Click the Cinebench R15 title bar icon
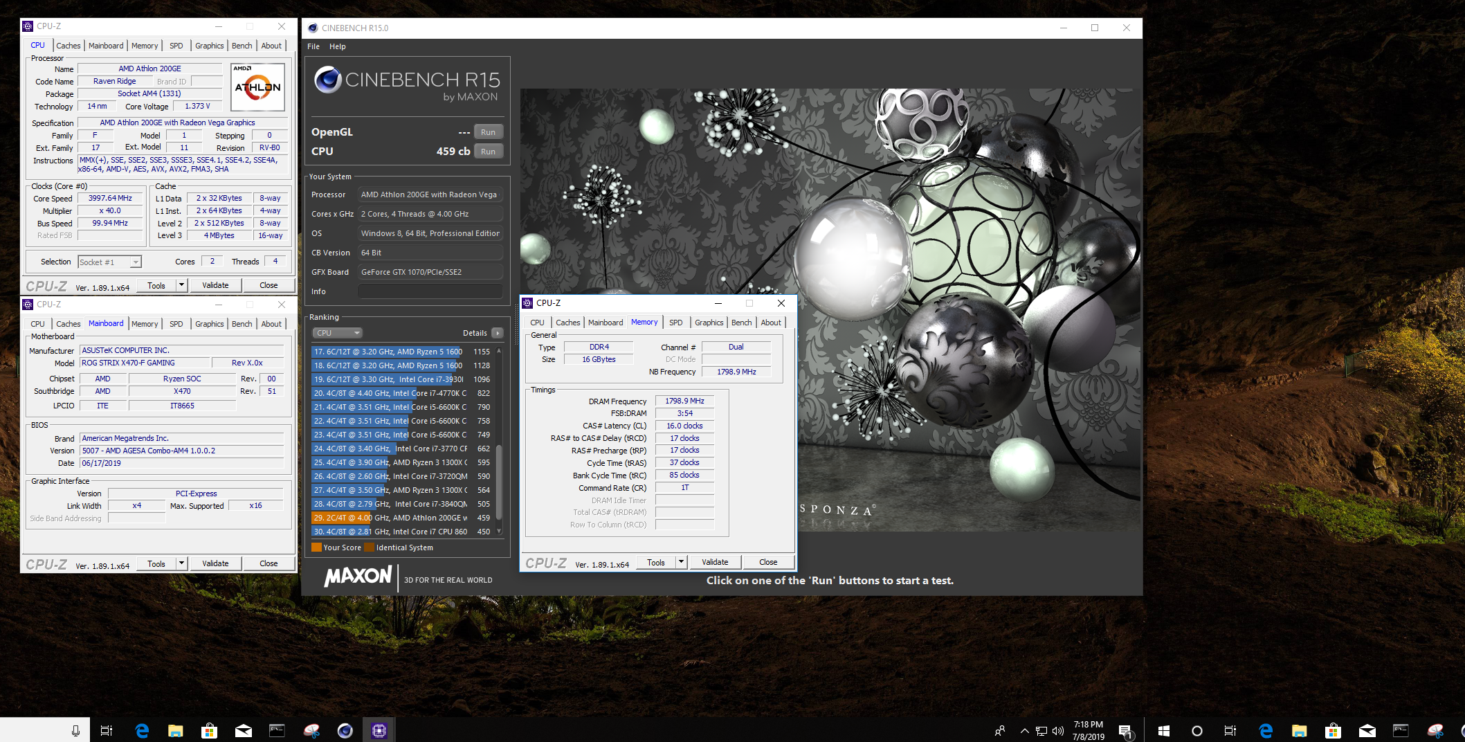This screenshot has height=742, width=1465. point(313,28)
